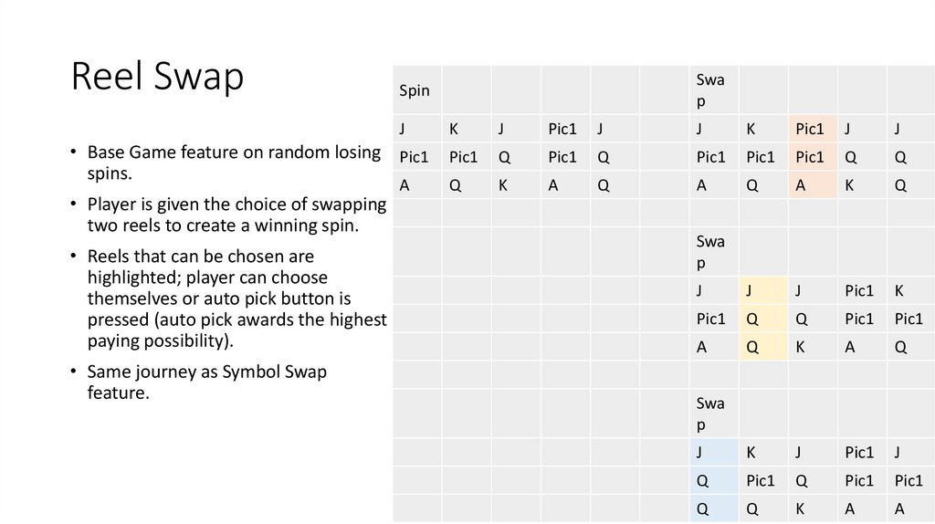935x524 pixels.
Task: Select the middle "Swap" header cell
Action: point(710,252)
